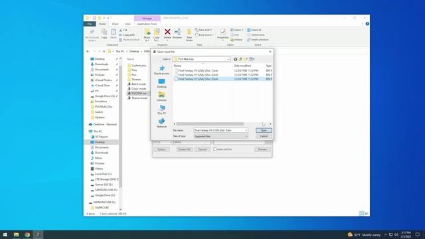Click Explorer back navigation arrow
This screenshot has width=425, height=239.
tap(88, 52)
